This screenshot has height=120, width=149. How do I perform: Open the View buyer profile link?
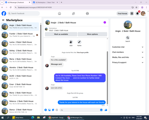(x=83, y=52)
